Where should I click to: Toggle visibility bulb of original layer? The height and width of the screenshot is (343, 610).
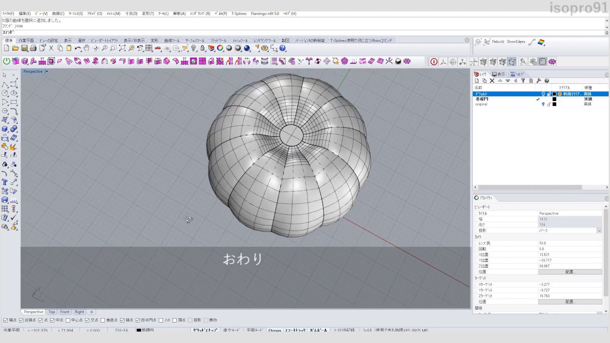[543, 104]
